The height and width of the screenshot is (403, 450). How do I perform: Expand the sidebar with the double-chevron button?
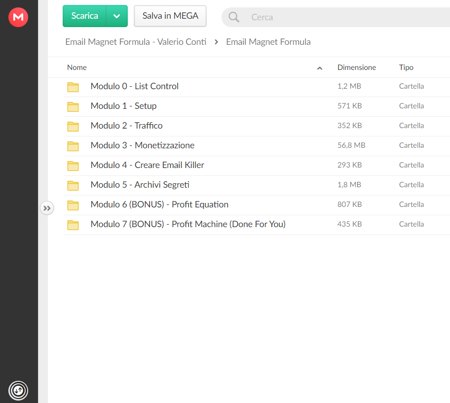tap(47, 208)
